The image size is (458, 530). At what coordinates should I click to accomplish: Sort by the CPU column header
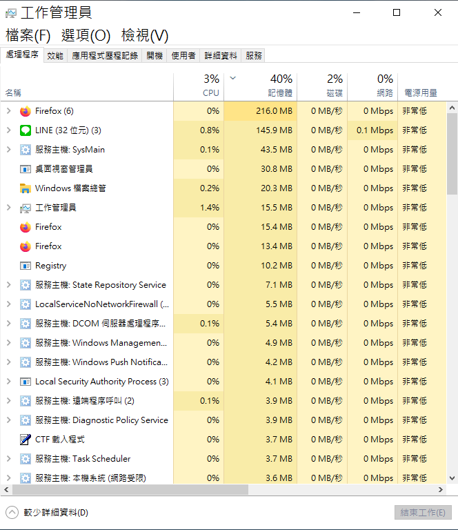[x=199, y=86]
